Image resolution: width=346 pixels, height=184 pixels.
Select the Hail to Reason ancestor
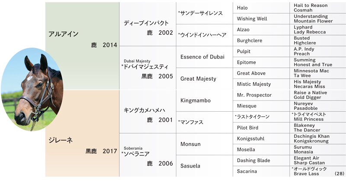311,5
